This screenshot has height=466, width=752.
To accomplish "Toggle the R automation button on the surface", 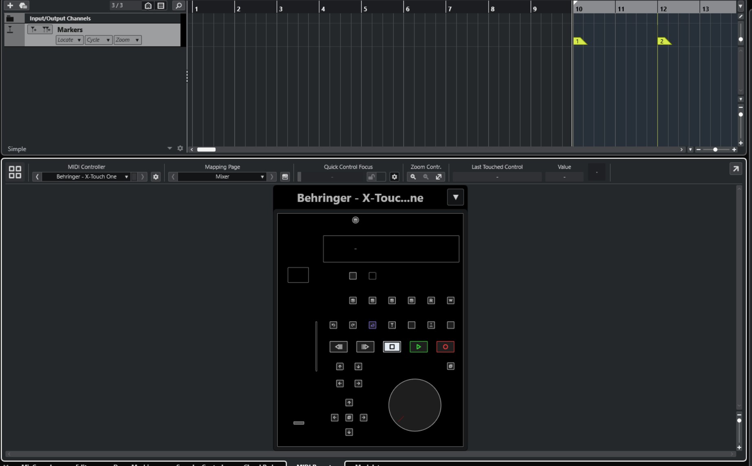I will tap(431, 301).
